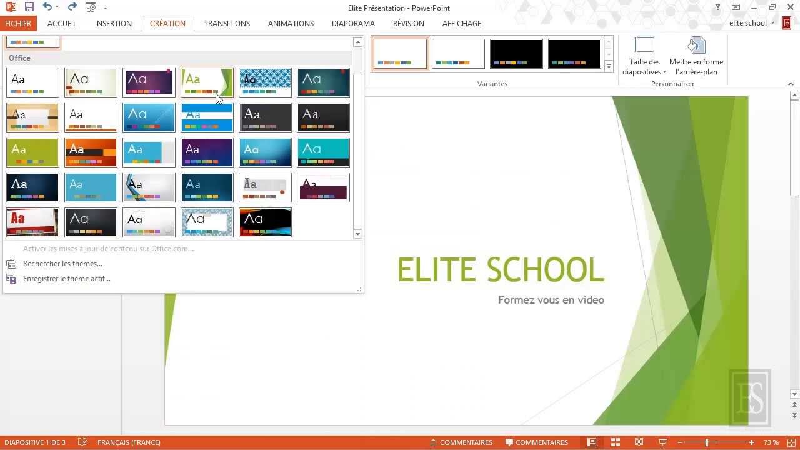The width and height of the screenshot is (800, 450).
Task: Open the ANIMATIONS tab
Action: click(x=291, y=23)
